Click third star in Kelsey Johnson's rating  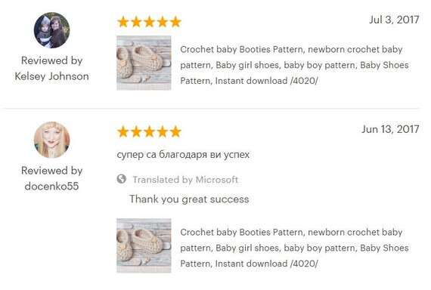pos(149,22)
